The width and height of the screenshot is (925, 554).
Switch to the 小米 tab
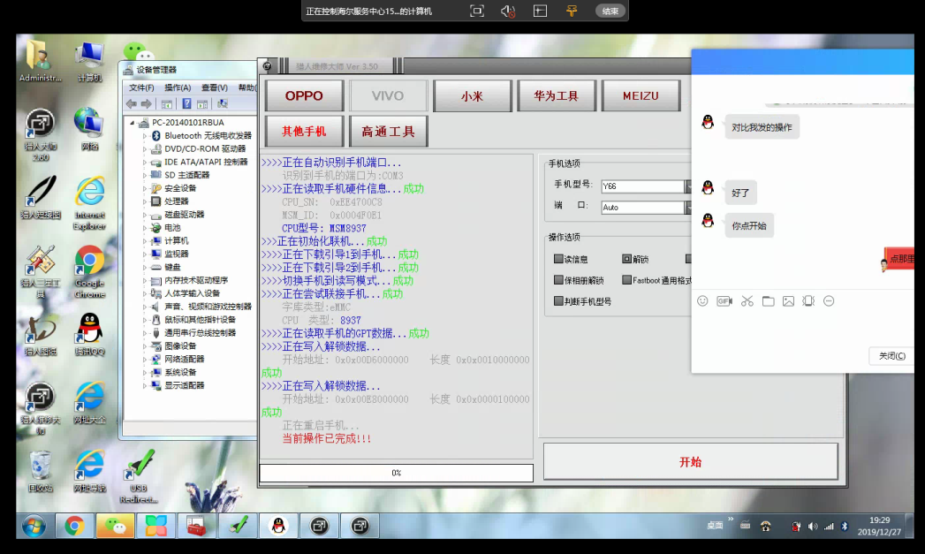click(x=472, y=95)
